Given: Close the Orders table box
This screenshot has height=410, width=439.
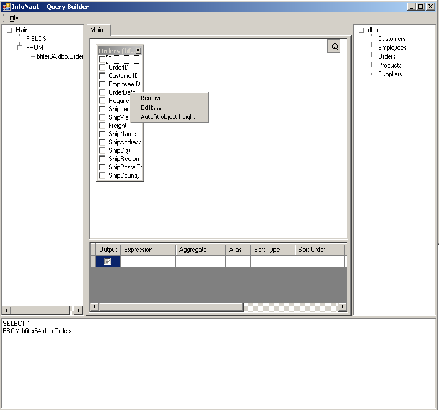Looking at the screenshot, I should 138,50.
